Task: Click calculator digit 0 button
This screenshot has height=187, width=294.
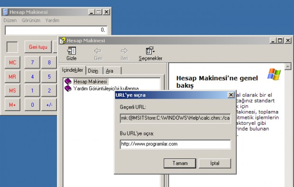Action: (x=32, y=104)
